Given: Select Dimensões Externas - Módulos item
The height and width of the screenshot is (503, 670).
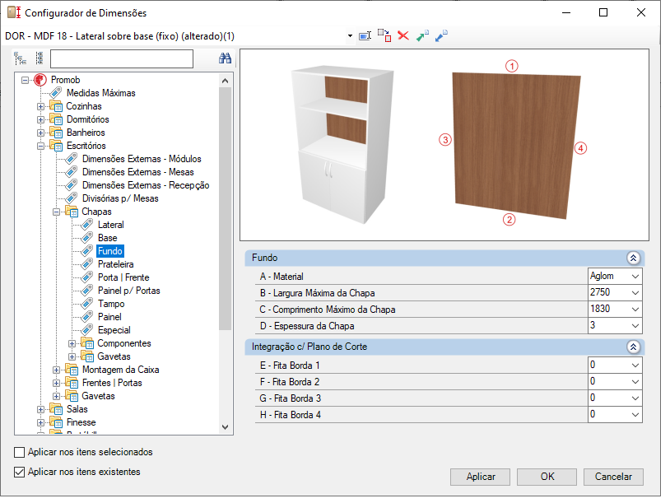Looking at the screenshot, I should (x=142, y=159).
